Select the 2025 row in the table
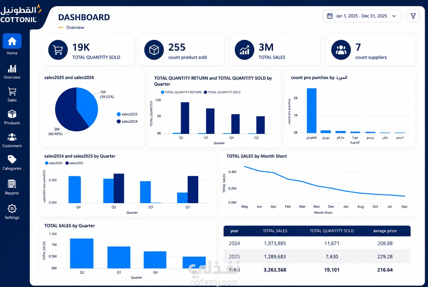The width and height of the screenshot is (428, 287). 317,257
